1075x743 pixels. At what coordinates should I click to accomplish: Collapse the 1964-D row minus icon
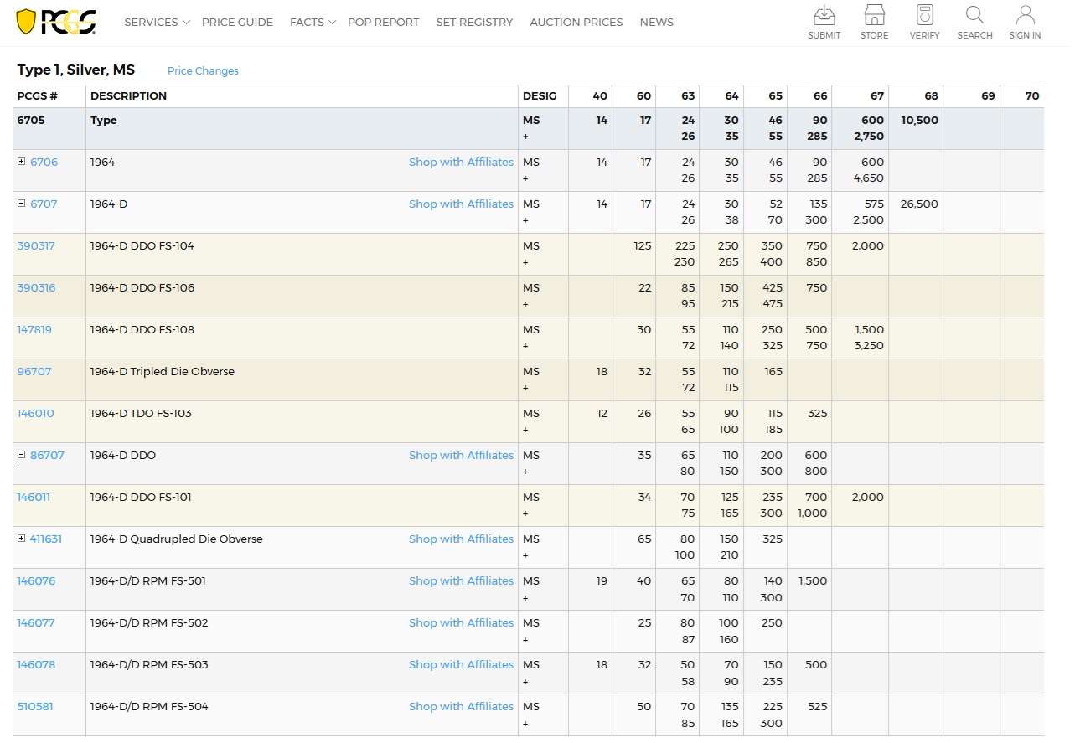click(22, 204)
